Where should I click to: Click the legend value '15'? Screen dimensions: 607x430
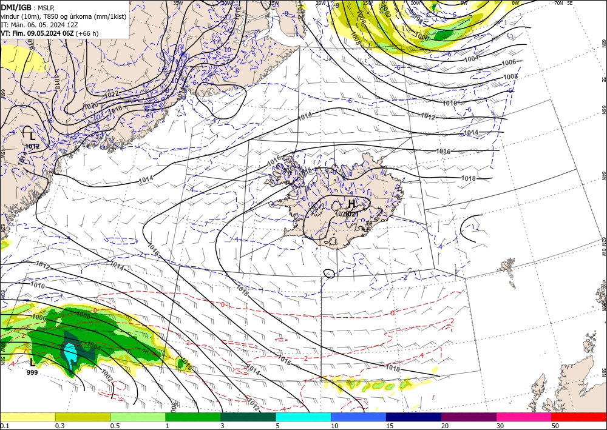click(390, 426)
